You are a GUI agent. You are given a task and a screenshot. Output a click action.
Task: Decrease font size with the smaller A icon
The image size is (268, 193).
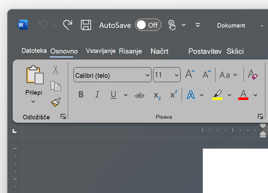[x=207, y=74]
